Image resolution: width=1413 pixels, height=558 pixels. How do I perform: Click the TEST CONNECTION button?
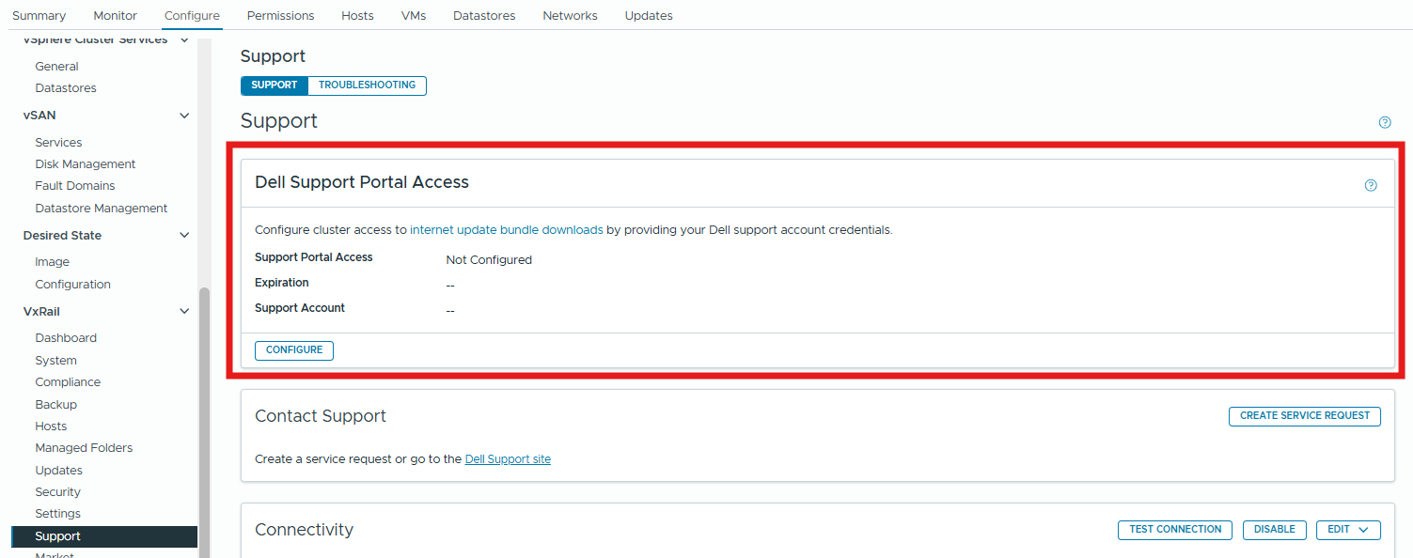pyautogui.click(x=1175, y=530)
